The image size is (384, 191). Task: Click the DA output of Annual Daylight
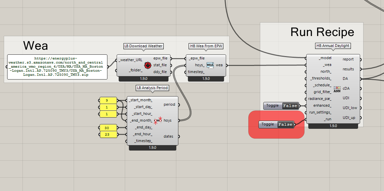tap(345, 79)
